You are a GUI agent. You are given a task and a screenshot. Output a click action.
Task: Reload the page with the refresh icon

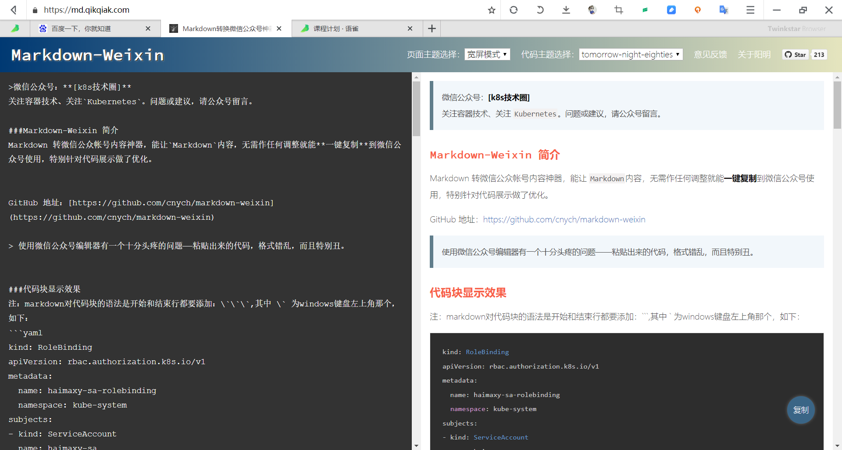point(514,10)
